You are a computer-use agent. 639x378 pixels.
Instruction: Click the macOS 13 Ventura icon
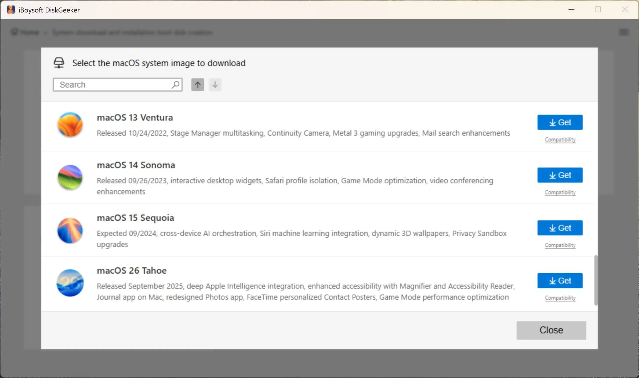(x=70, y=125)
